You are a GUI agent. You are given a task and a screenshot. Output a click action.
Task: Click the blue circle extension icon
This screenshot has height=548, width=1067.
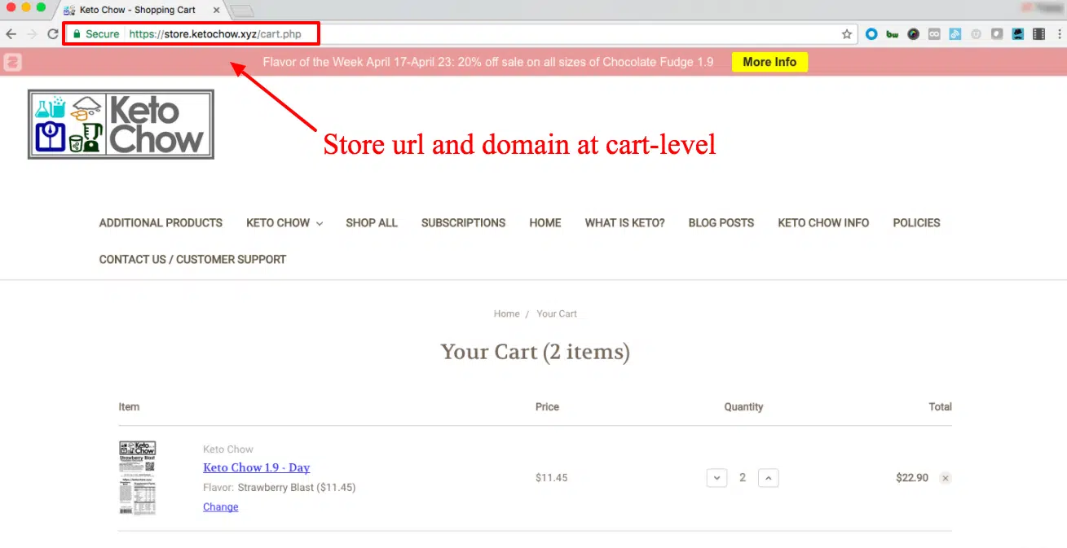(871, 34)
